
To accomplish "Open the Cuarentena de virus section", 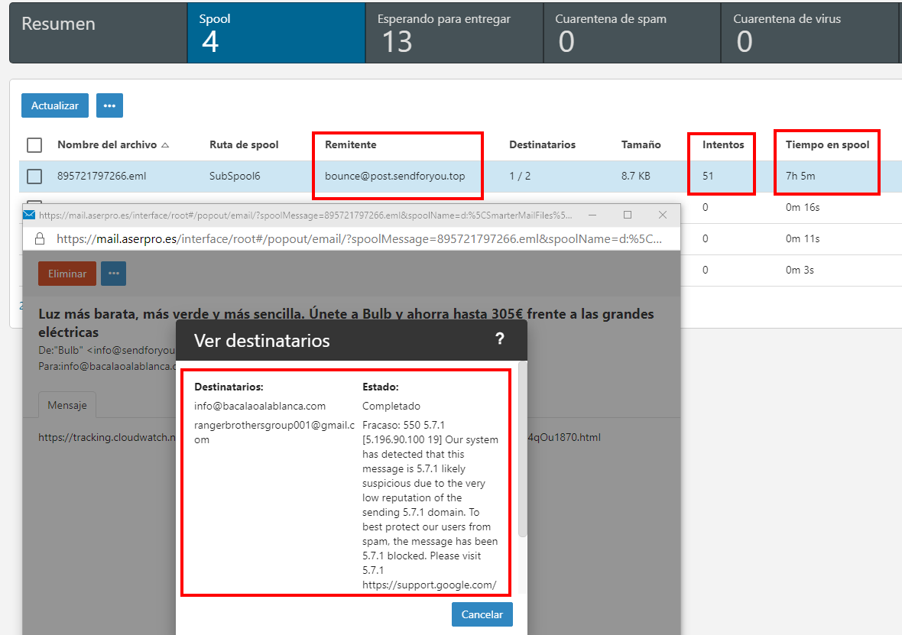I will click(809, 33).
